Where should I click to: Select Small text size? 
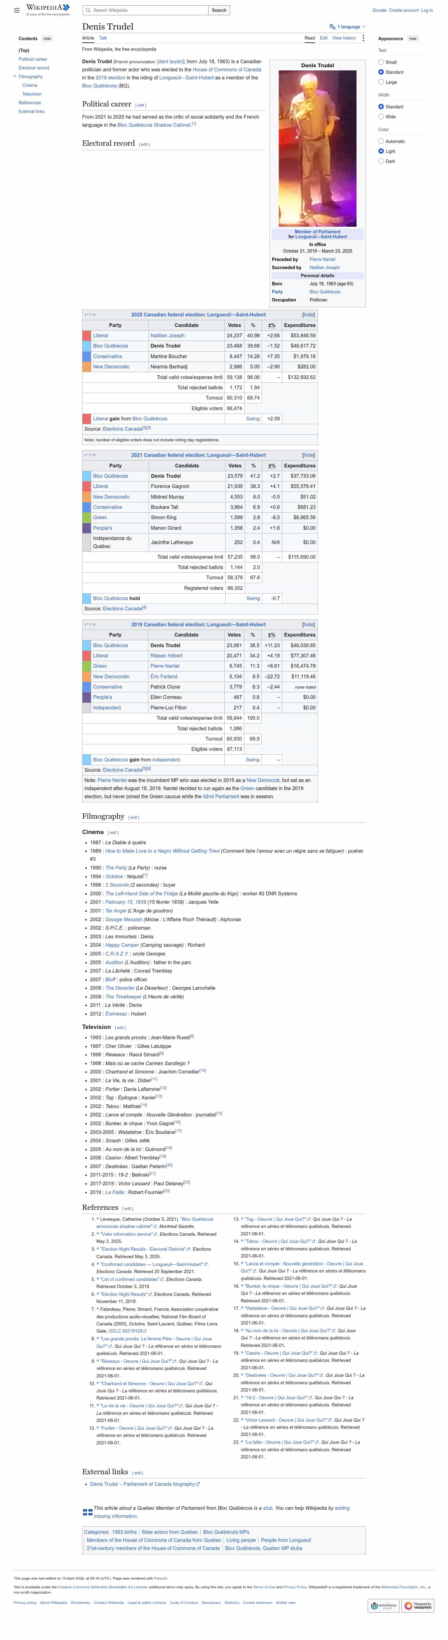click(380, 62)
